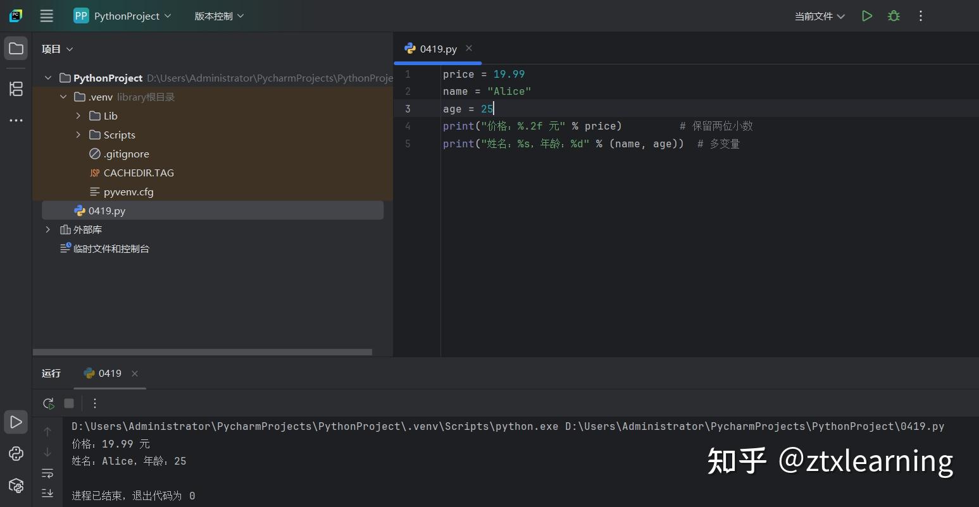Run the script via green play icon
The height and width of the screenshot is (507, 979).
867,16
